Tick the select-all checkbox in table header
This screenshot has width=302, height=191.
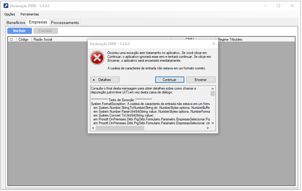tap(11, 39)
